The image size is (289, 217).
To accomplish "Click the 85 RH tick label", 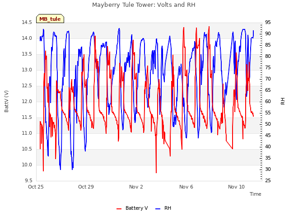I will click(268, 45).
